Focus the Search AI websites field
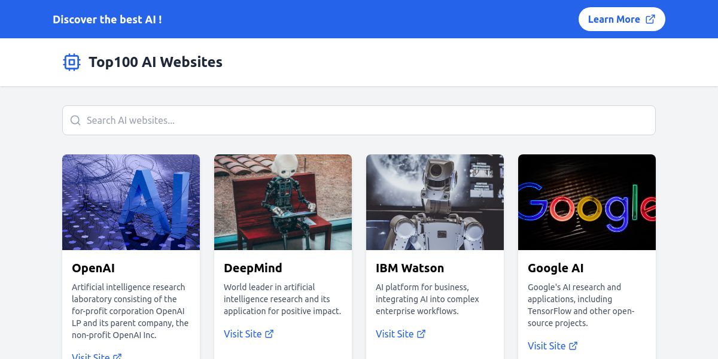Image resolution: width=718 pixels, height=359 pixels. [x=359, y=120]
